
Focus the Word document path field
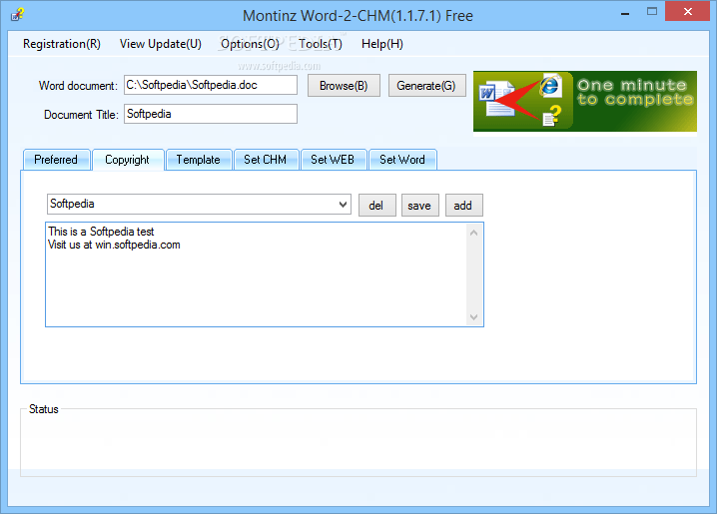click(211, 85)
